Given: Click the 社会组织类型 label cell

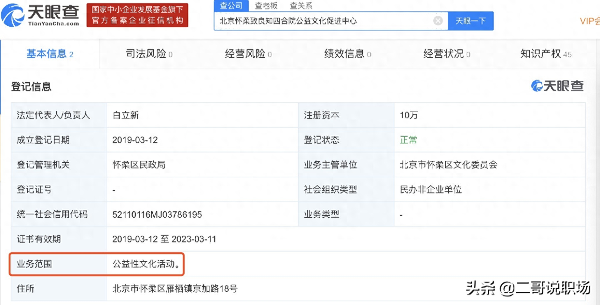Looking at the screenshot, I should (x=346, y=189).
